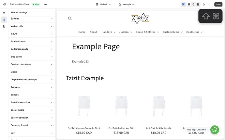225x140 pixels.
Task: Open the Contact us menu
Action: pyautogui.click(x=194, y=32)
